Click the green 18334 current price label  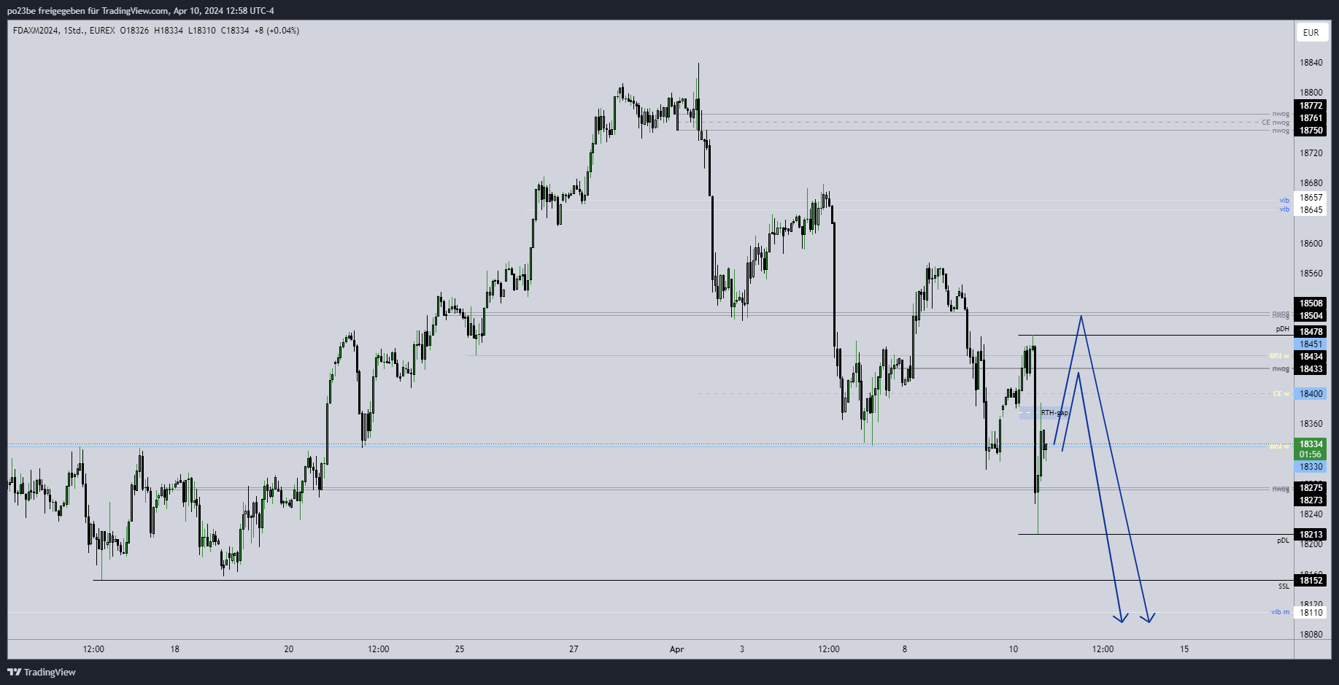[x=1311, y=444]
